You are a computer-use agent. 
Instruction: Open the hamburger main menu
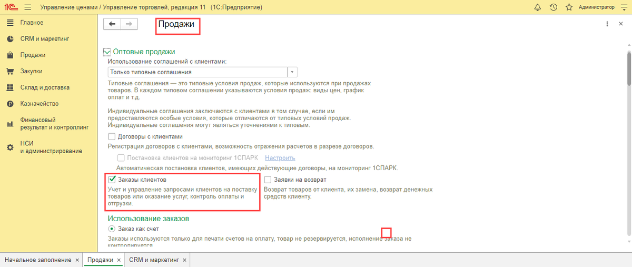(27, 7)
